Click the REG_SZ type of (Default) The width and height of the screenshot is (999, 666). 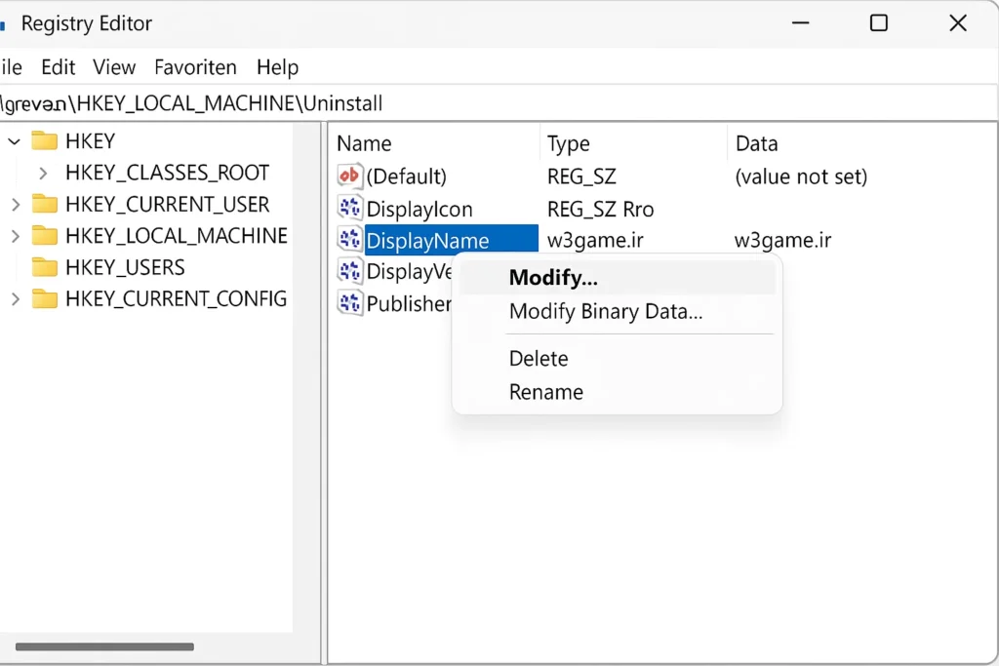click(581, 176)
